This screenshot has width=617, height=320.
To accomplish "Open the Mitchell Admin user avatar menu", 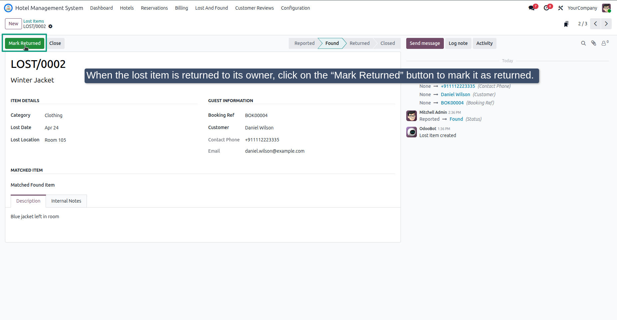I will point(606,8).
